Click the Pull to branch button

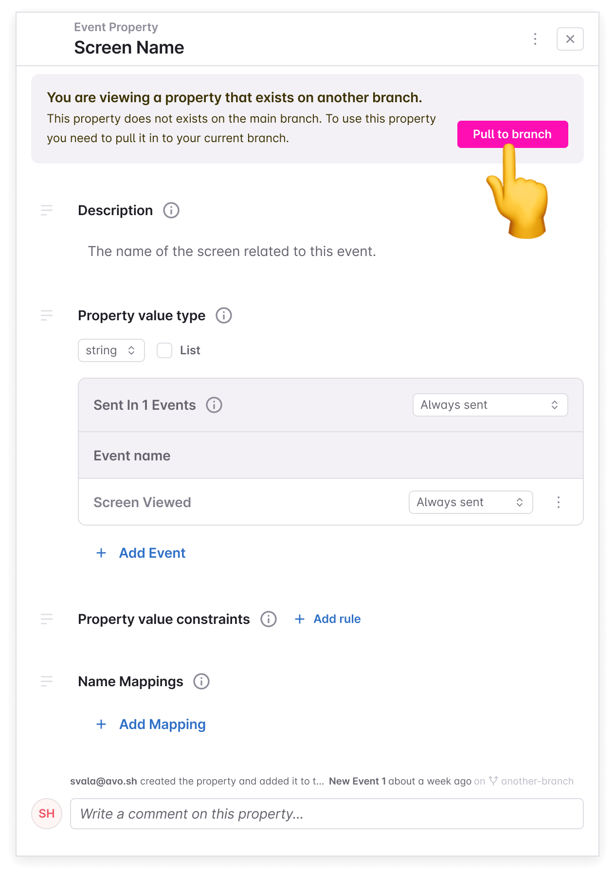512,134
